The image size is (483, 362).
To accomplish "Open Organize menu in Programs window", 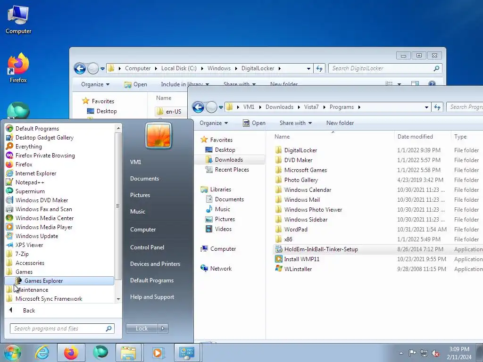I will 214,123.
